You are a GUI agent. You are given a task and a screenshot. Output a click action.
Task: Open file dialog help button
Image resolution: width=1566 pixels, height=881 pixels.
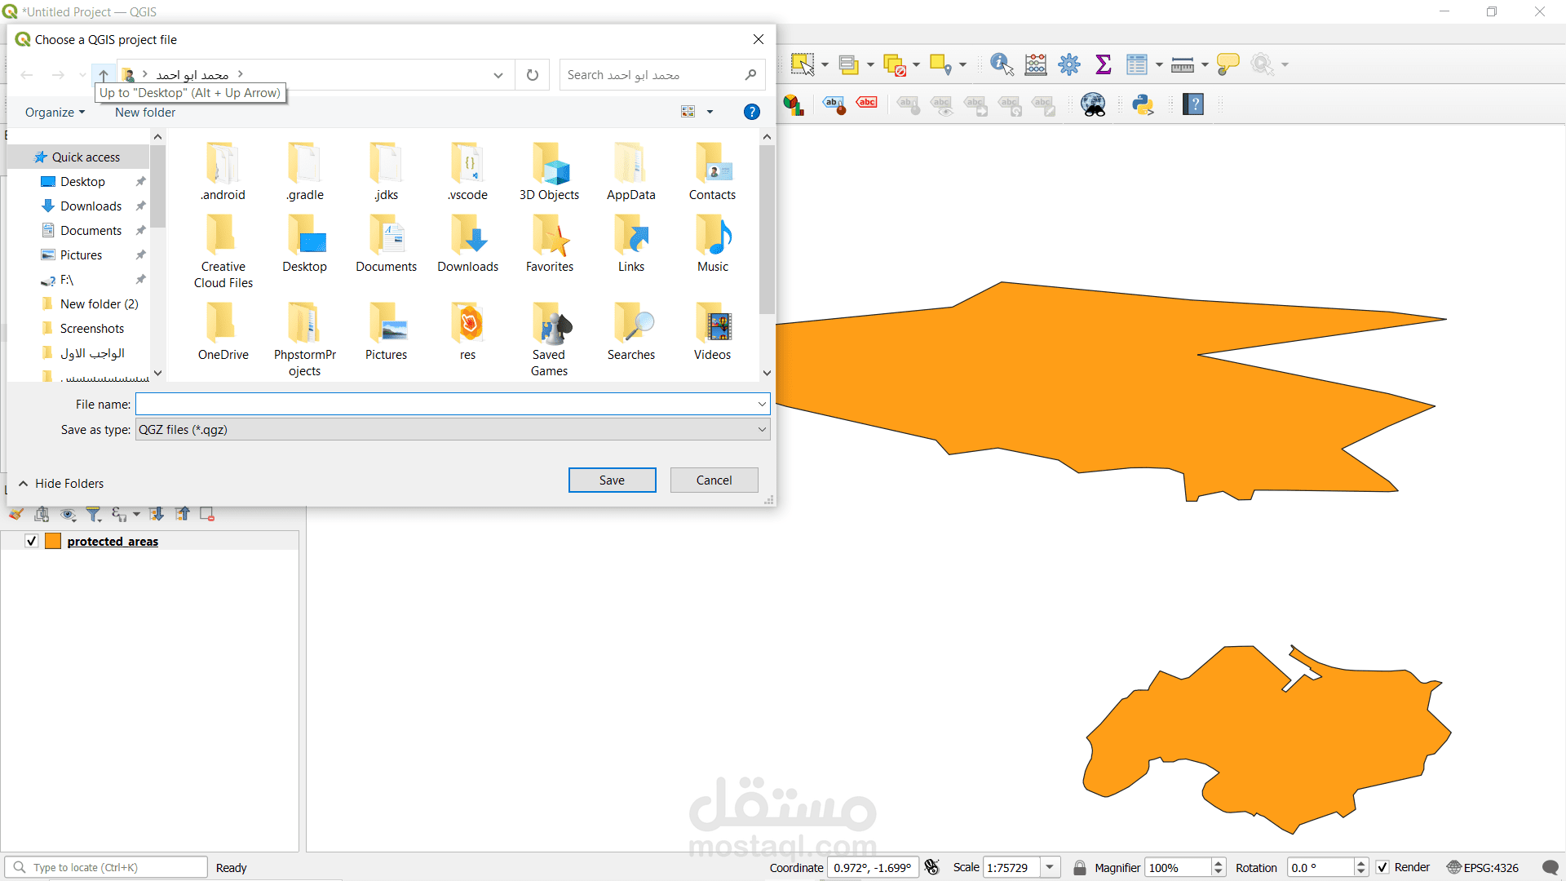pyautogui.click(x=752, y=112)
